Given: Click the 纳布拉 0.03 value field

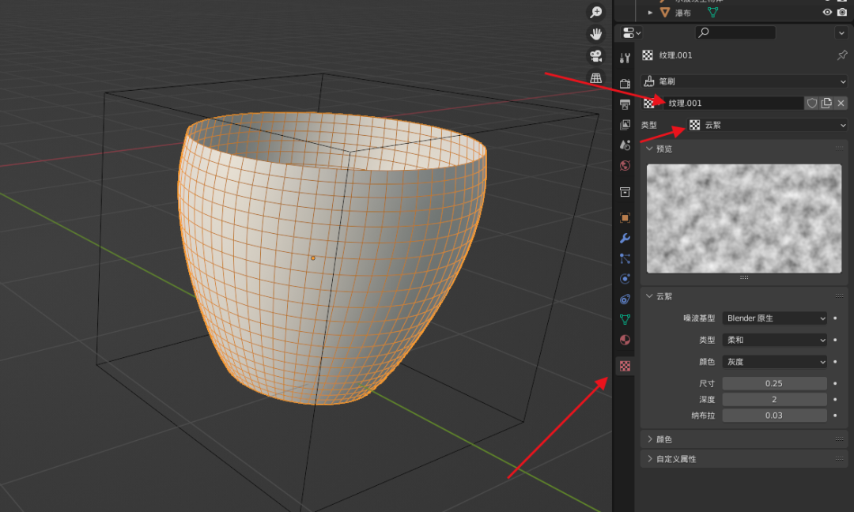Looking at the screenshot, I should click(x=774, y=415).
